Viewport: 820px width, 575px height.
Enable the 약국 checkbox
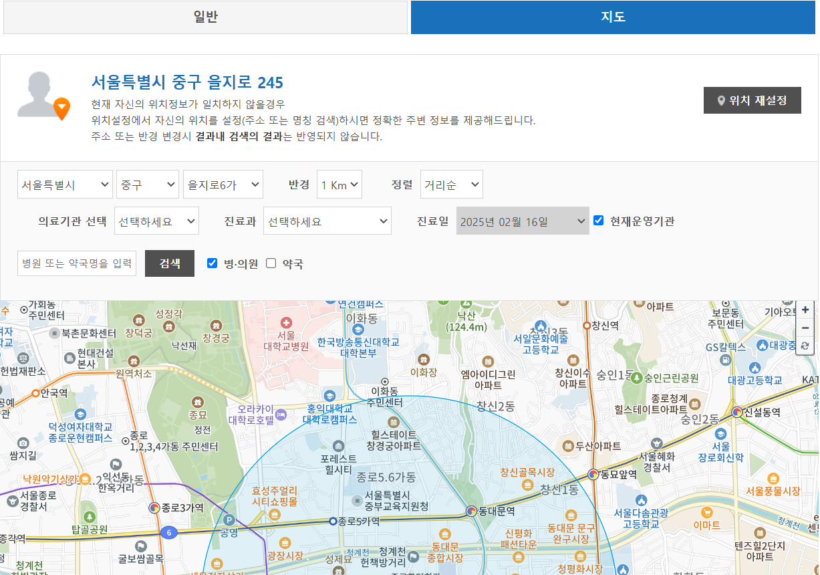click(271, 263)
